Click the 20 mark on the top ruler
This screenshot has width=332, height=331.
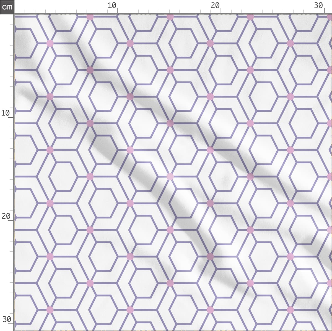(x=215, y=6)
